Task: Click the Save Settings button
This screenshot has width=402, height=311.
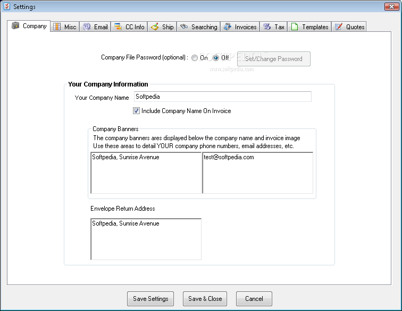Action: pos(150,299)
